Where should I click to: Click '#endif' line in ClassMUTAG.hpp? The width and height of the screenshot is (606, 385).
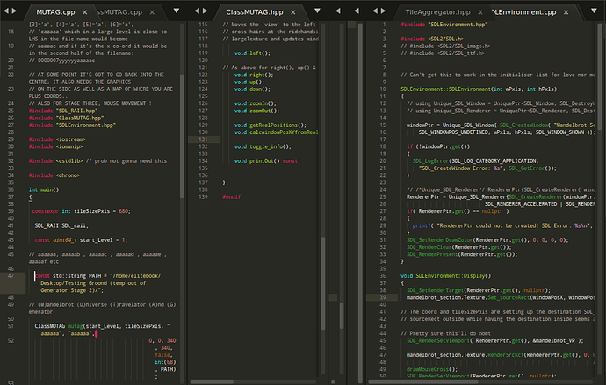click(x=232, y=196)
